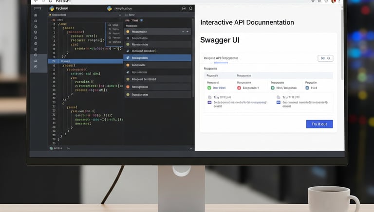Click the green status icon under the first Request column
Screen dimensions: 374x212
click(x=209, y=88)
